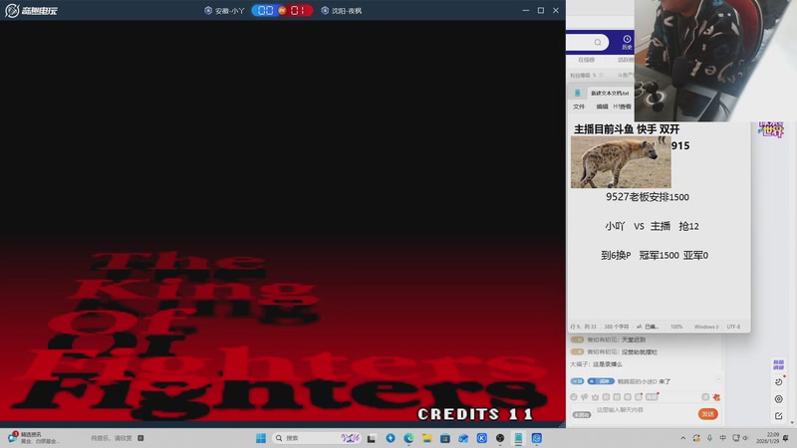Click the heading 主播目前斗鱼 快手 双开
This screenshot has width=797, height=448.
coord(627,129)
